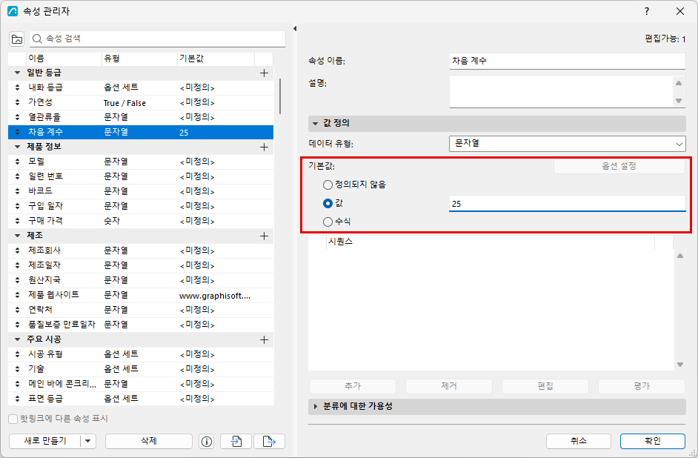This screenshot has width=698, height=458.
Task: Select the 정의되지 않음 radio option
Action: pos(328,185)
